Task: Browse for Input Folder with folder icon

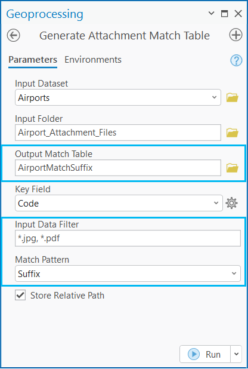Action: point(232,133)
